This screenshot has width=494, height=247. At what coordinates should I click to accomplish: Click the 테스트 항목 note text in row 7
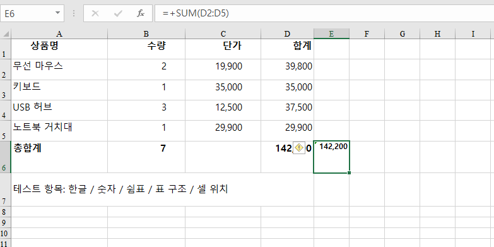click(x=121, y=190)
